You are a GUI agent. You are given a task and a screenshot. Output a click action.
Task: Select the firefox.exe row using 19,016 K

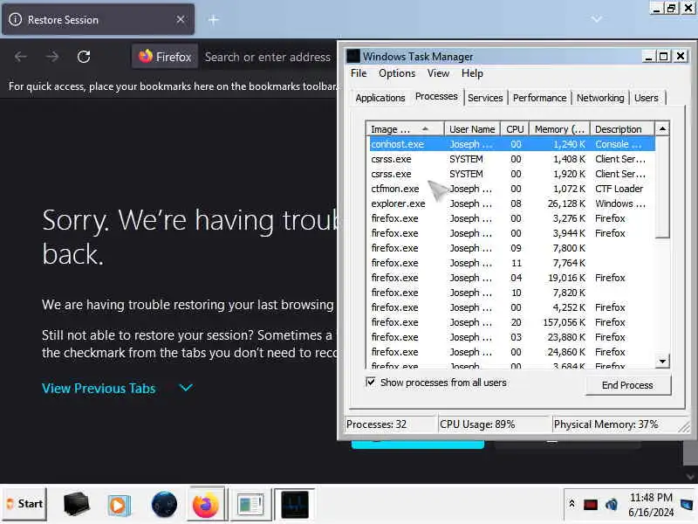pos(512,278)
